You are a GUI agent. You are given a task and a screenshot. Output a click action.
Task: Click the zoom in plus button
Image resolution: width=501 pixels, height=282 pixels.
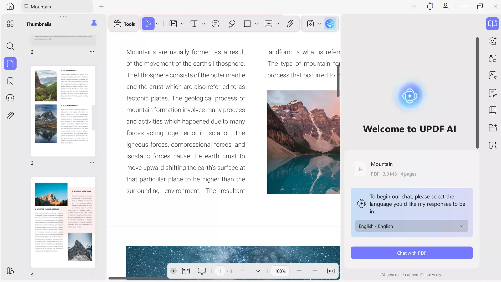tap(315, 271)
